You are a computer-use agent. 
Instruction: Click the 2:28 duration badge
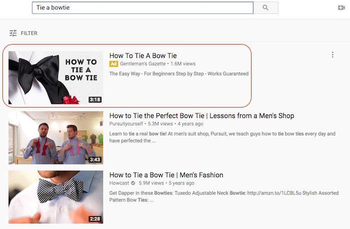tap(95, 218)
